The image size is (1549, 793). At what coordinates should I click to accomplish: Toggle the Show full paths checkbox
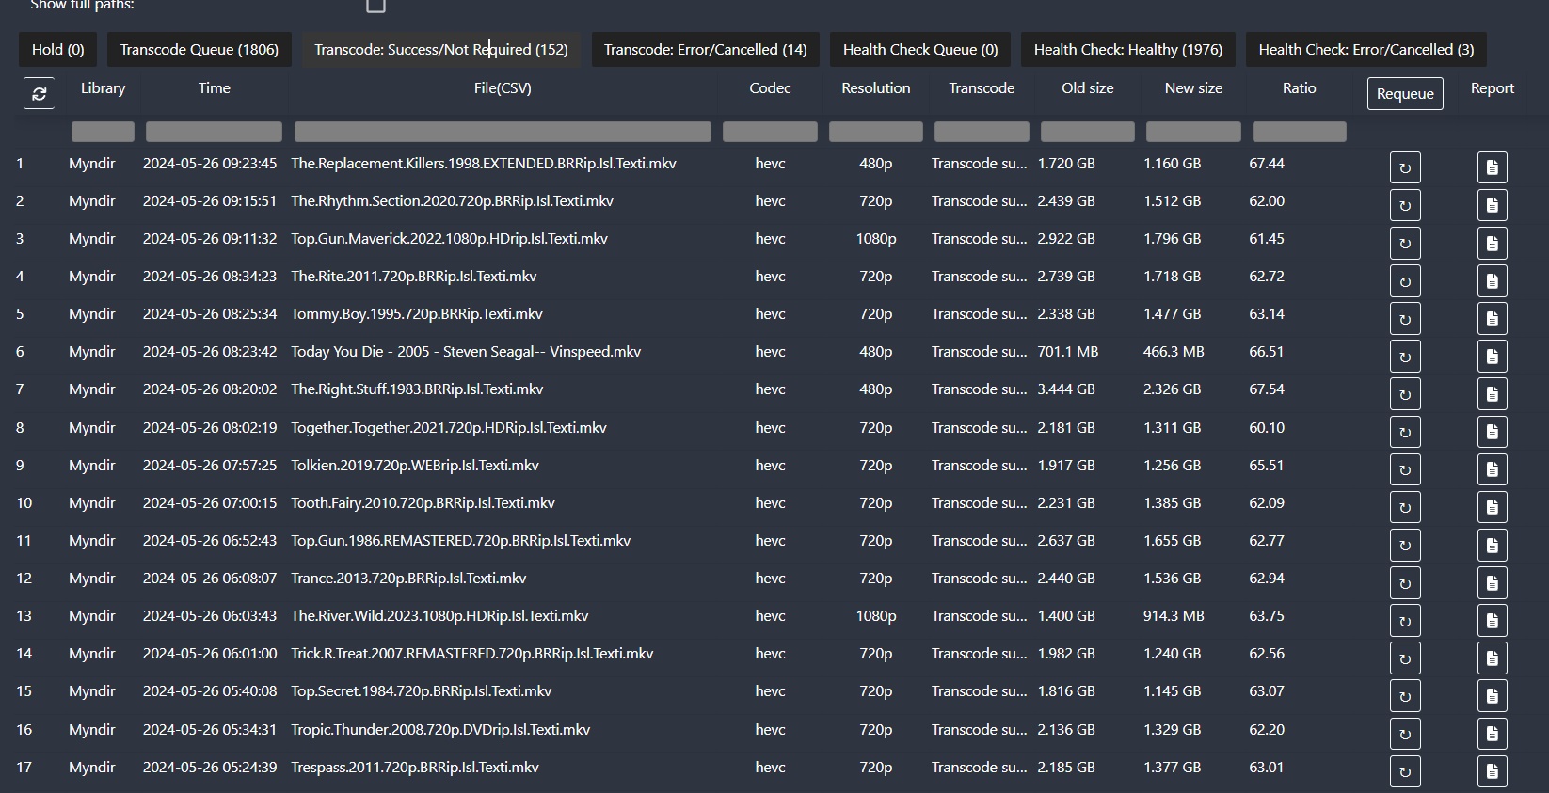(375, 6)
